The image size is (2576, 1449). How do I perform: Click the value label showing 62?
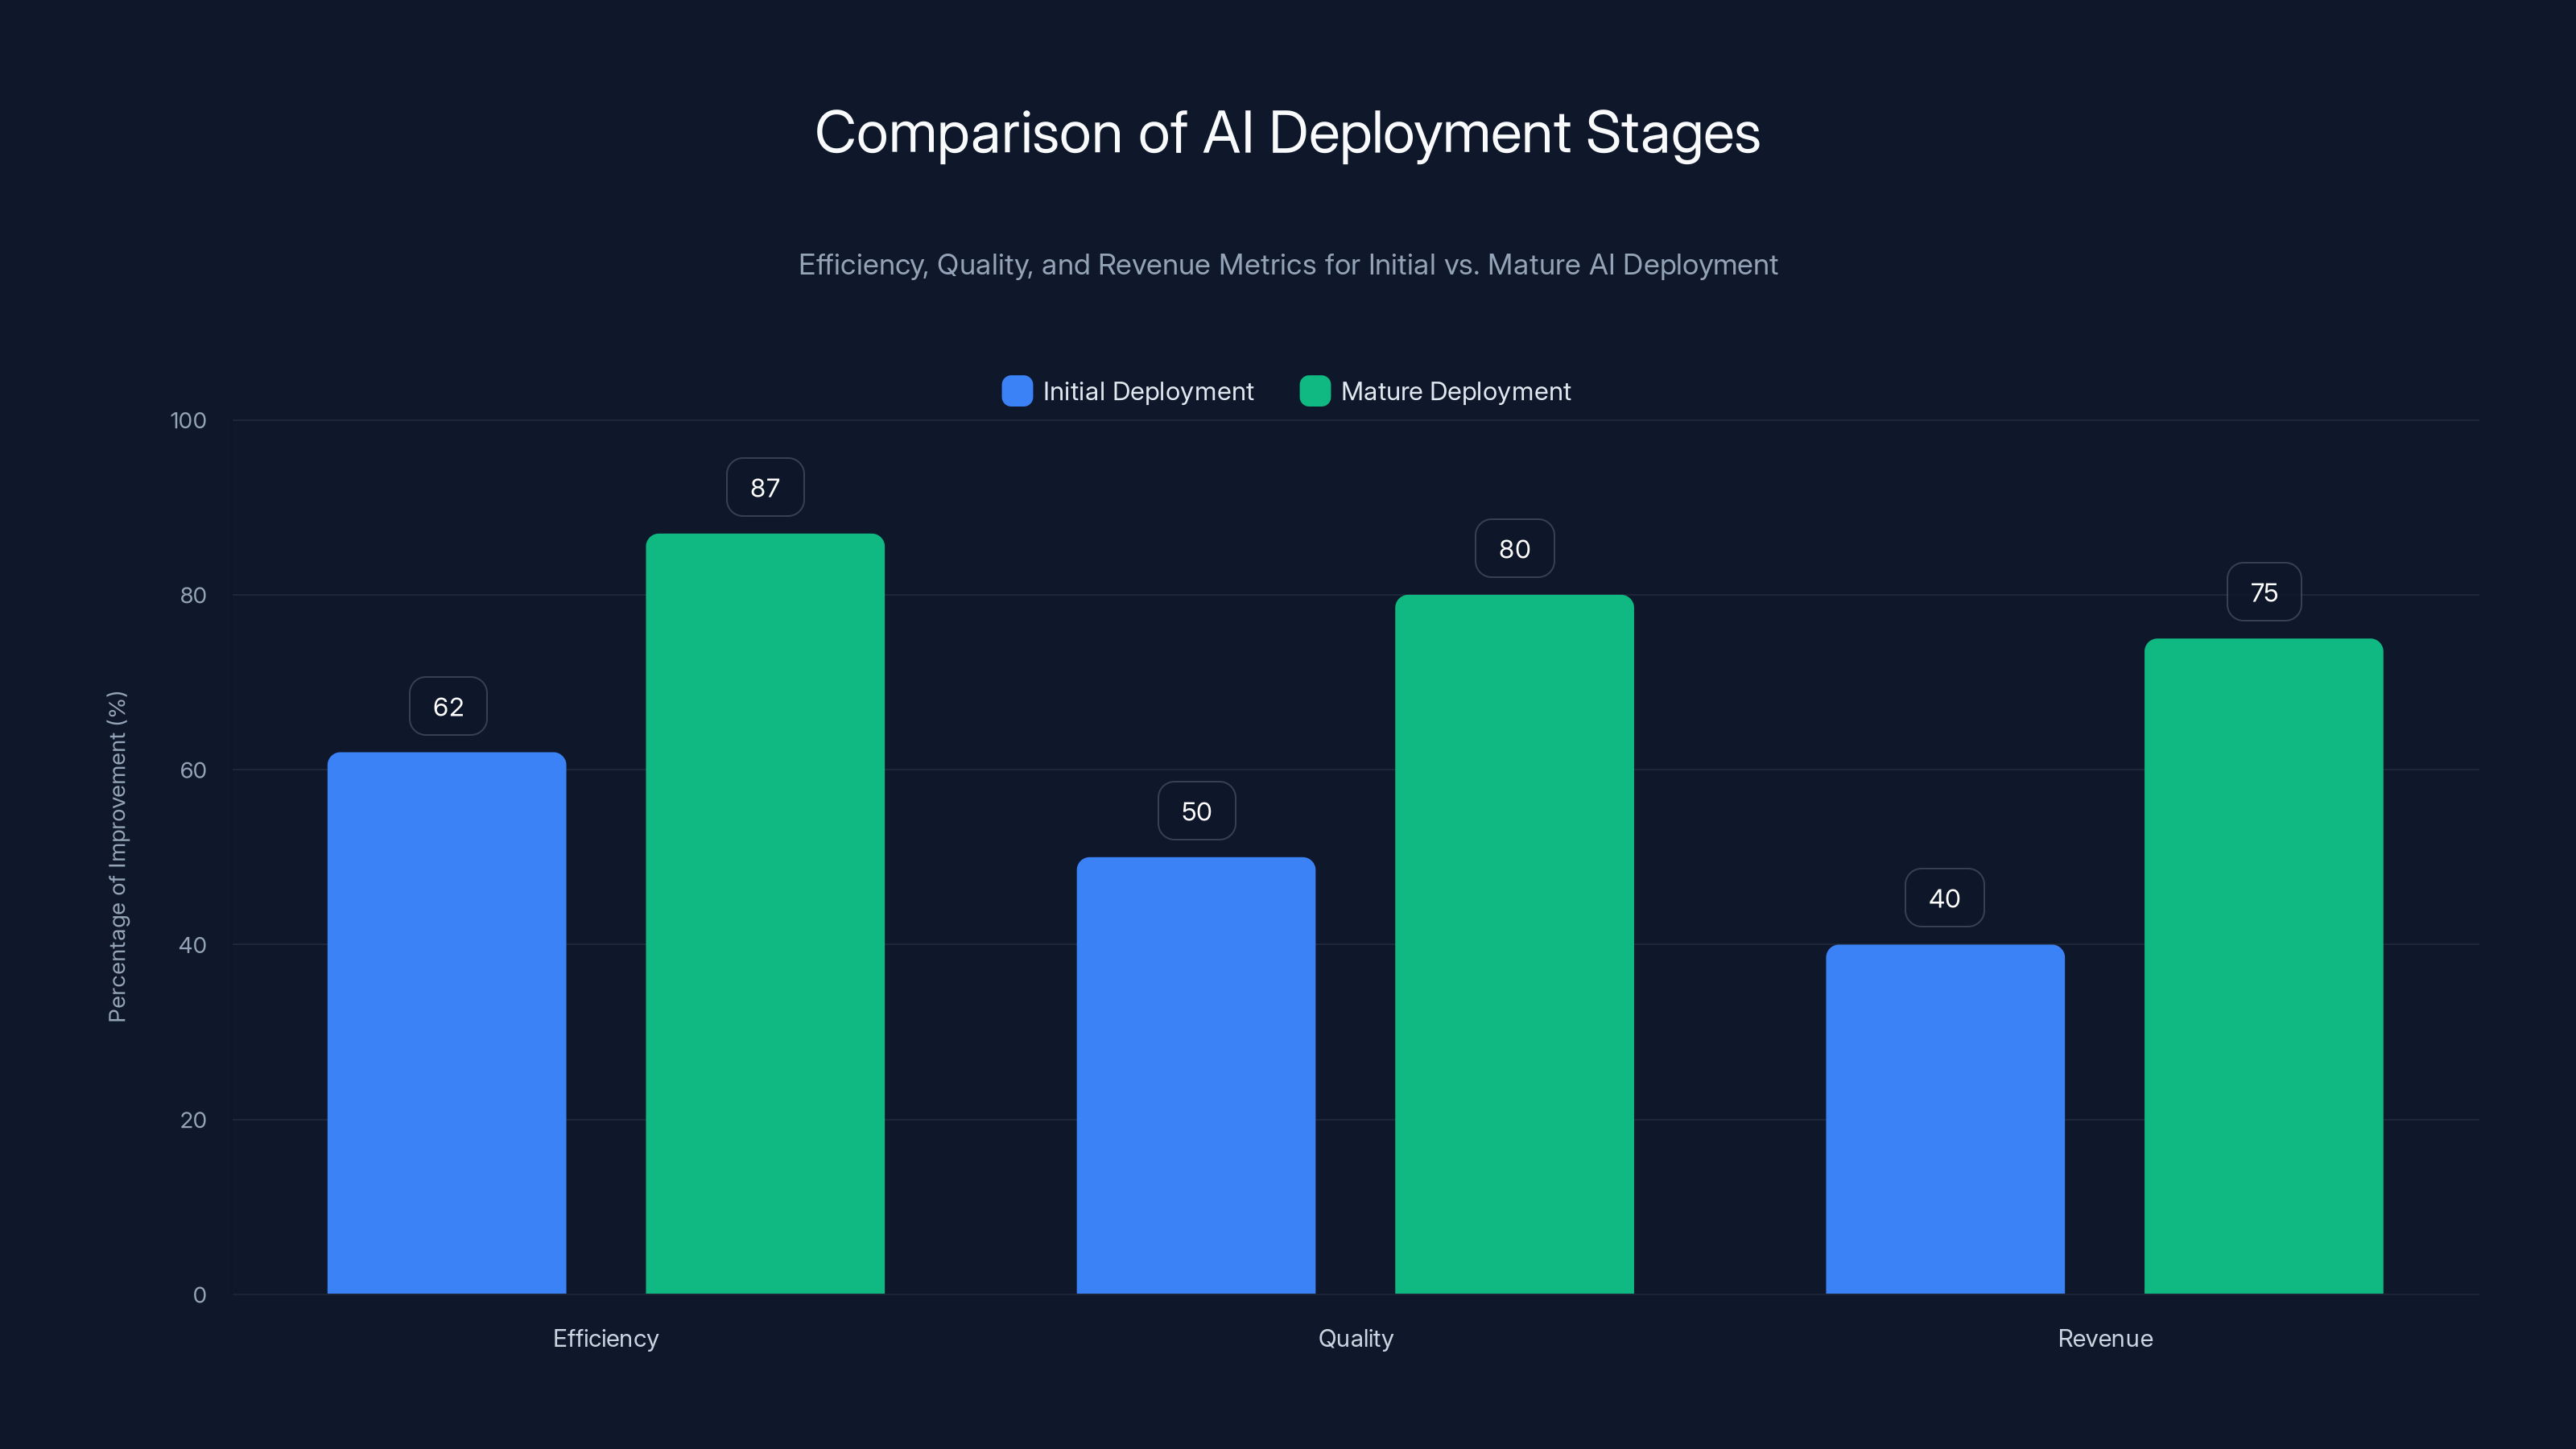tap(447, 705)
